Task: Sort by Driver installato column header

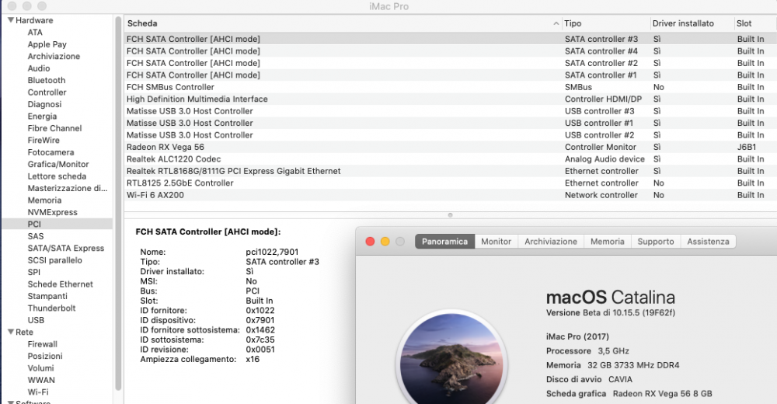Action: pyautogui.click(x=683, y=23)
